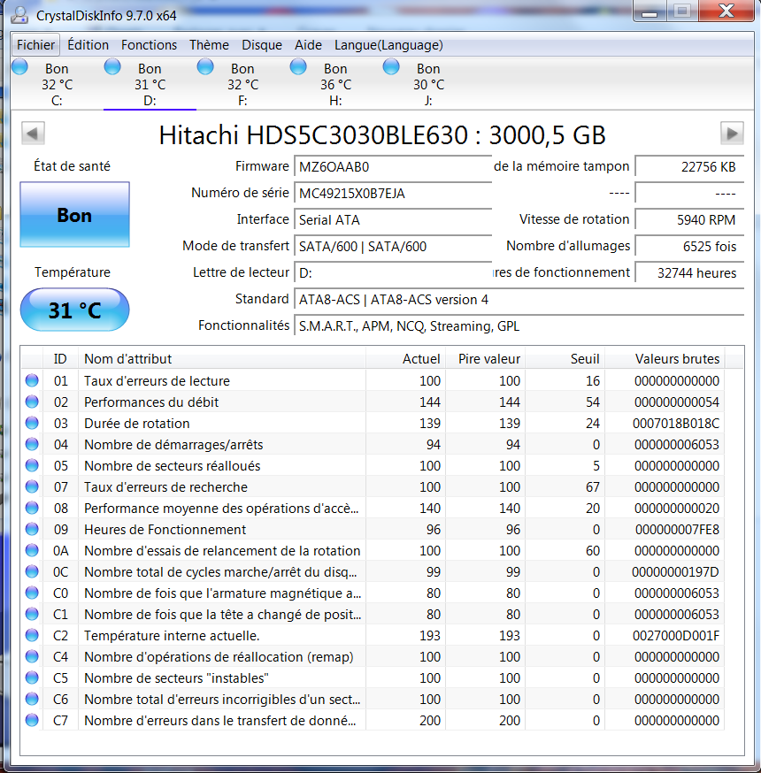Open the Fonctions menu

[x=149, y=45]
